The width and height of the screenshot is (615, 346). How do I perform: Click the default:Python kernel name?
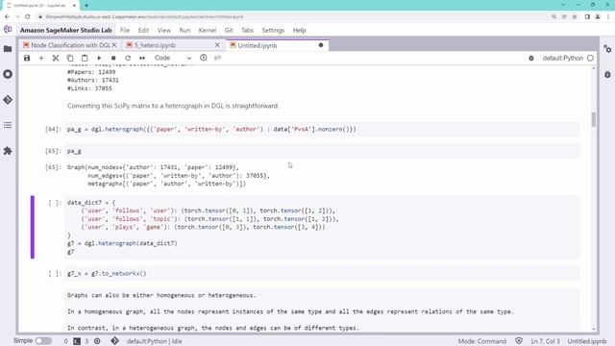coord(562,58)
